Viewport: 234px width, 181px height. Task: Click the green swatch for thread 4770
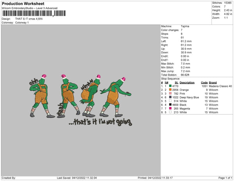170,86
